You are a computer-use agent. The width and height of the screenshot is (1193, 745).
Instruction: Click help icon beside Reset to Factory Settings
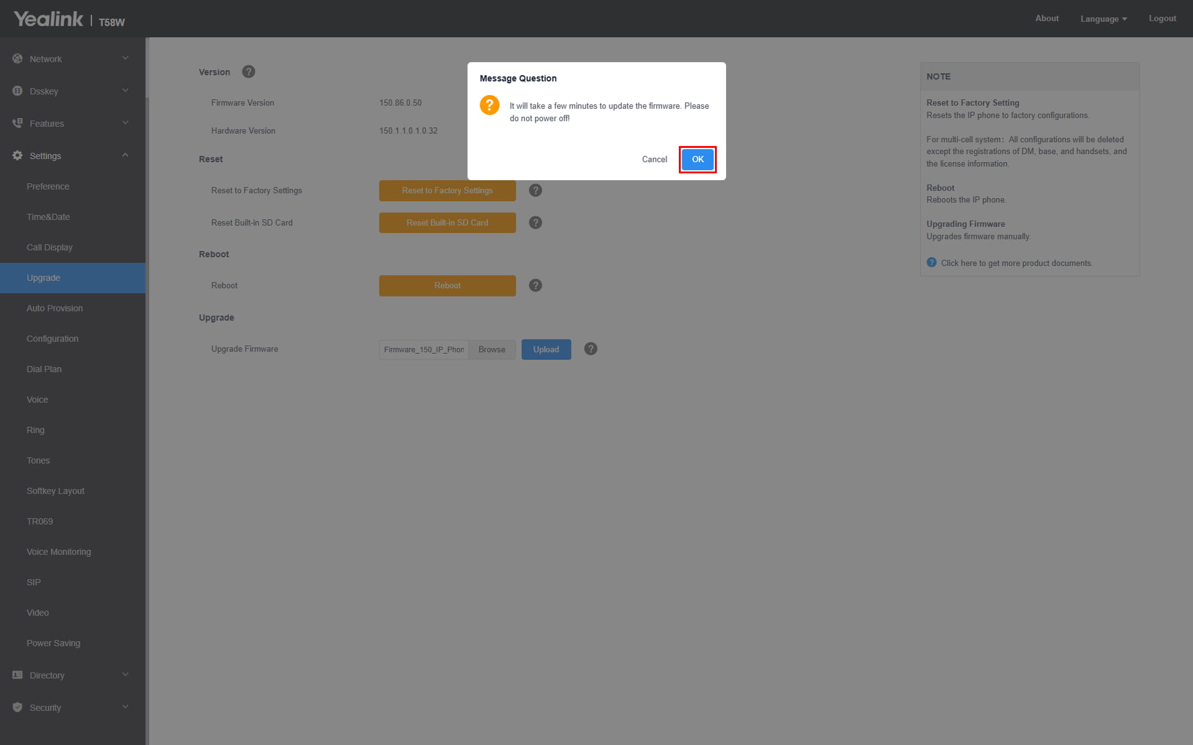[535, 190]
